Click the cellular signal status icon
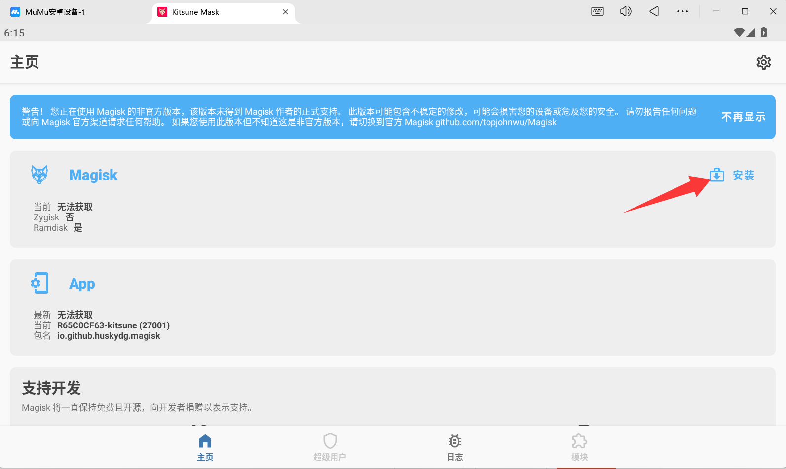 pos(751,33)
